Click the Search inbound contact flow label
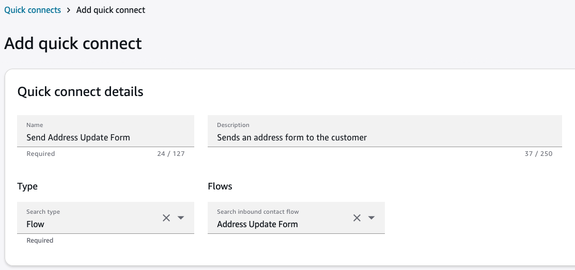 pos(258,212)
